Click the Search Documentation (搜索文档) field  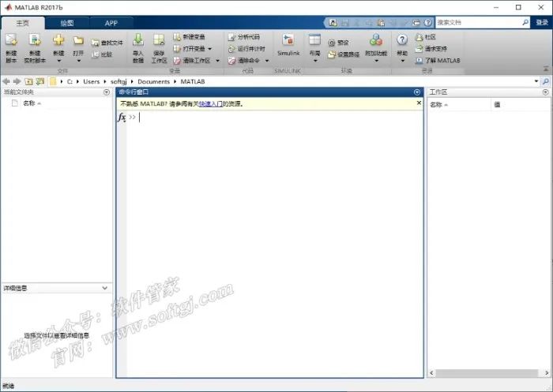tap(479, 22)
